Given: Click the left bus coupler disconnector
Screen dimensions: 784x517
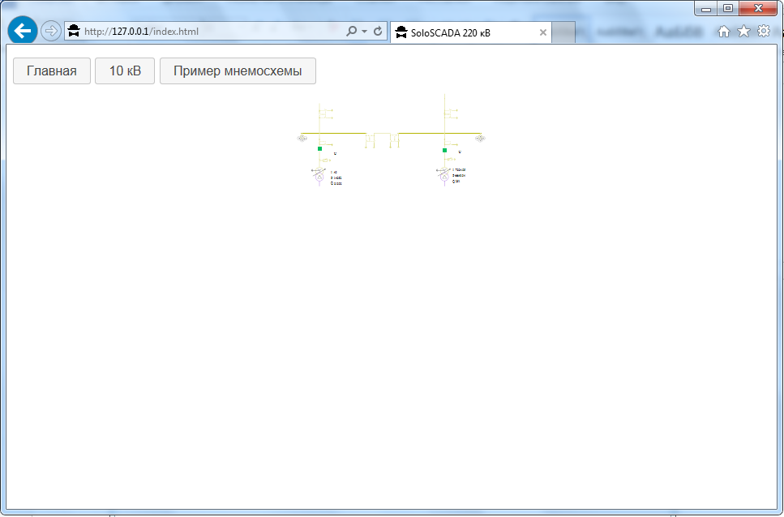Looking at the screenshot, I should [370, 140].
